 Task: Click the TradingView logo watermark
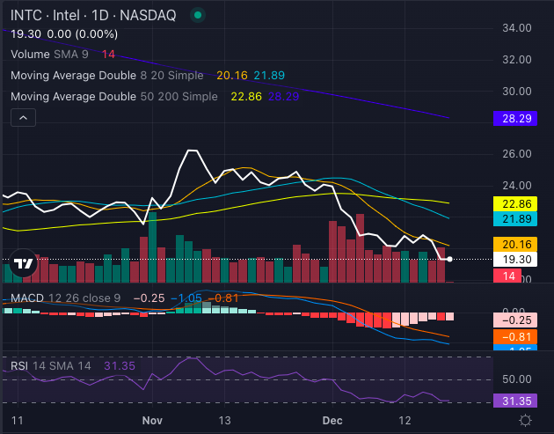pyautogui.click(x=24, y=262)
